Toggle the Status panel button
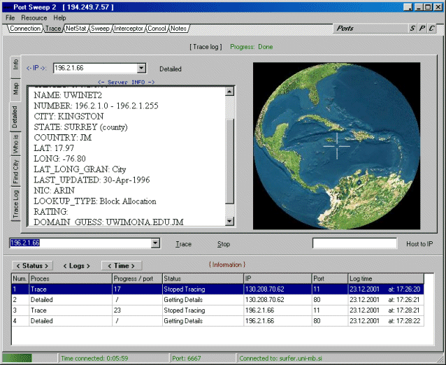Viewport: 446px width, 365px height. click(x=32, y=266)
